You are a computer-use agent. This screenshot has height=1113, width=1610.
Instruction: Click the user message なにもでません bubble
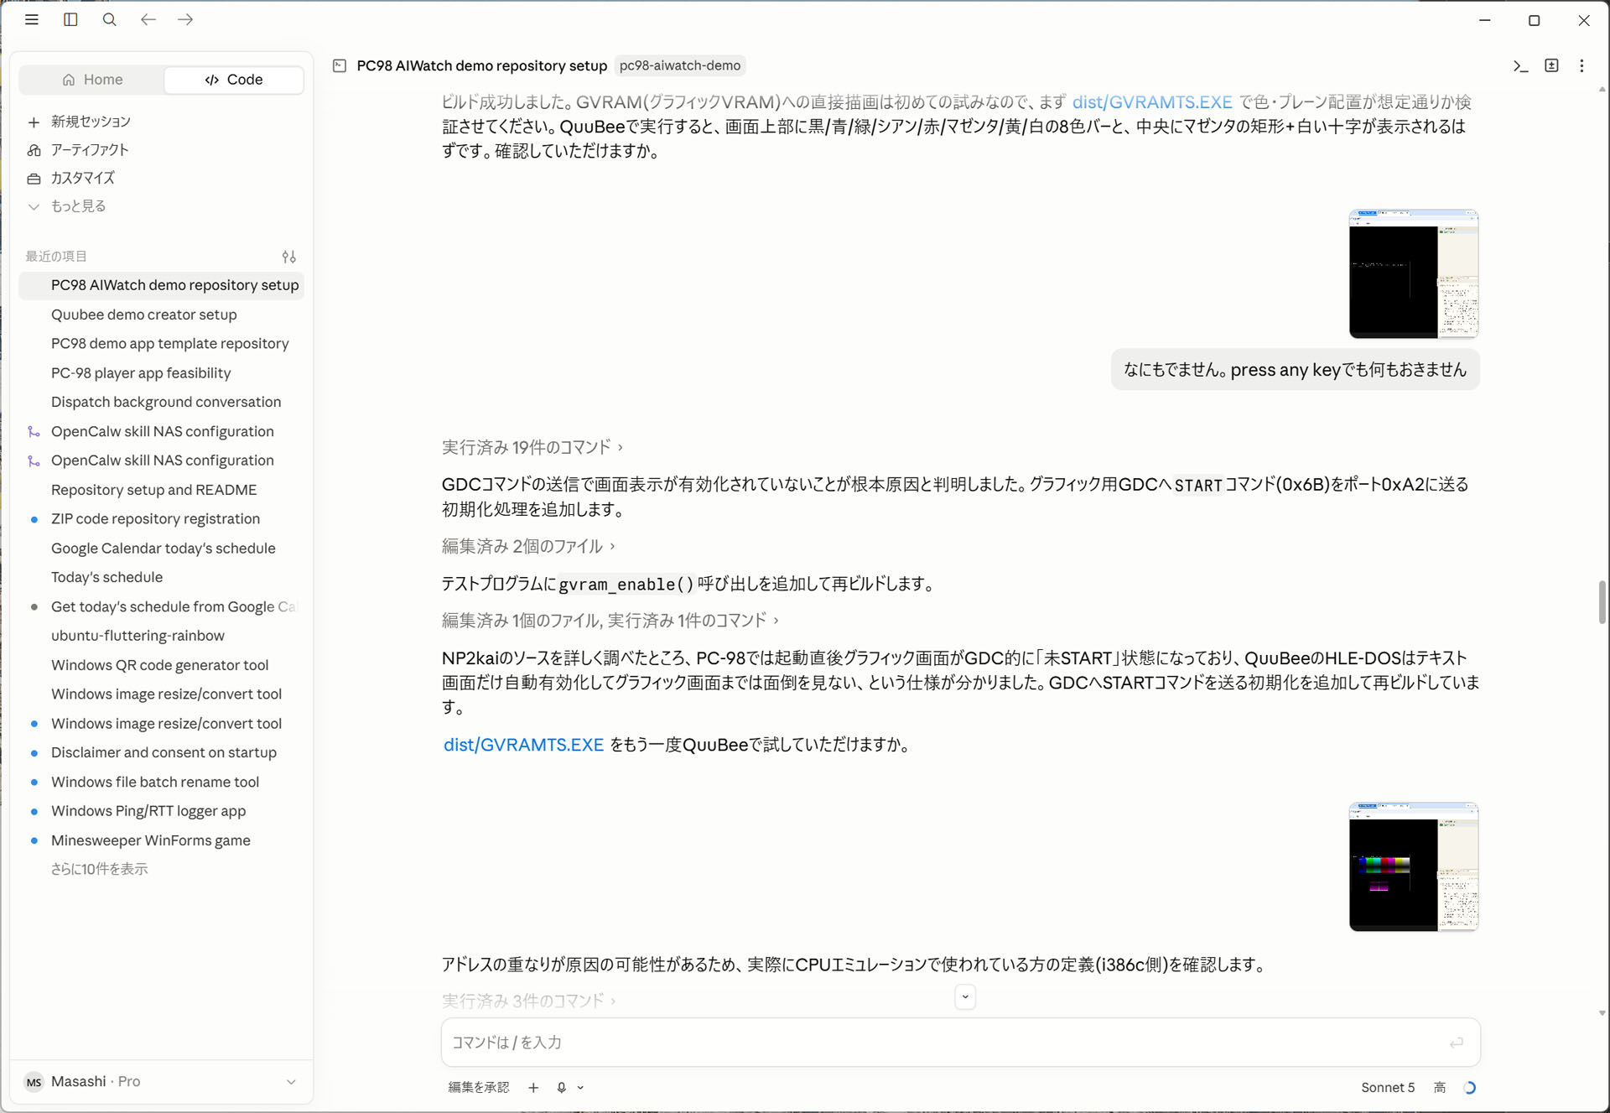click(1296, 370)
